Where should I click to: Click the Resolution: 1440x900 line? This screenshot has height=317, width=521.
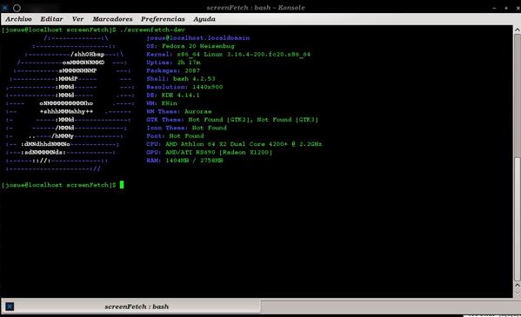point(184,87)
